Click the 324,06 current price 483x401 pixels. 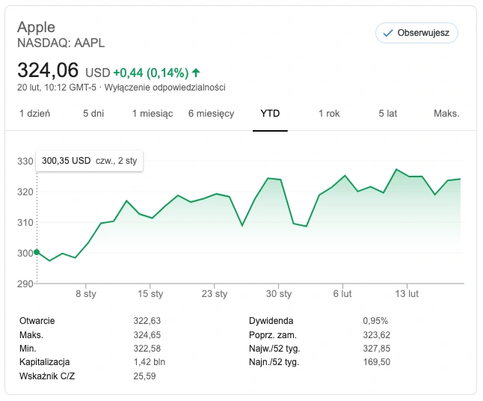[x=48, y=70]
